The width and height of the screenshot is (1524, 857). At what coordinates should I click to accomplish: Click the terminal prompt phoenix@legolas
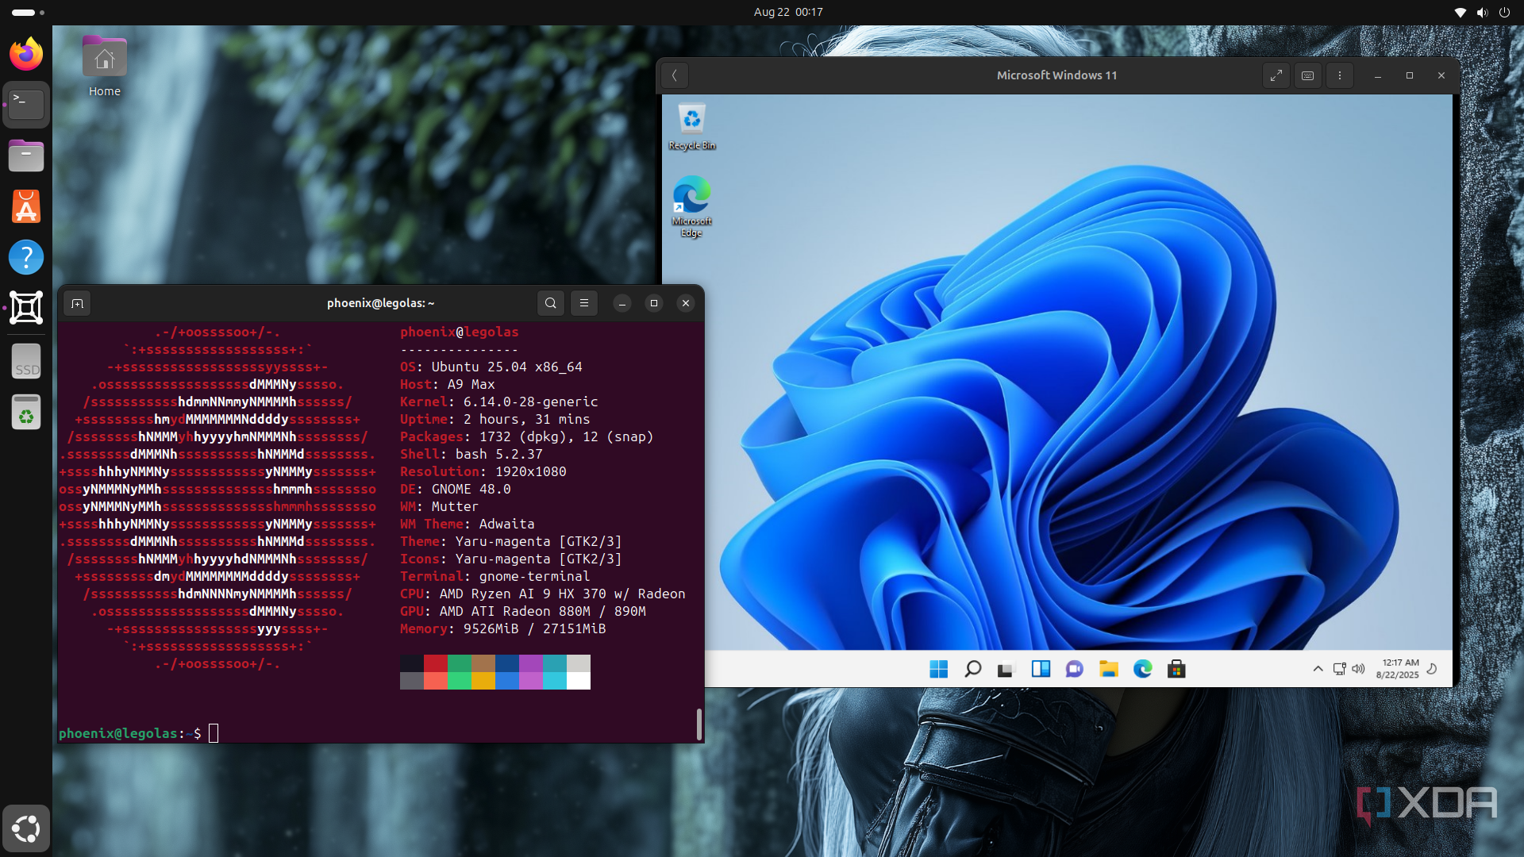tap(117, 733)
